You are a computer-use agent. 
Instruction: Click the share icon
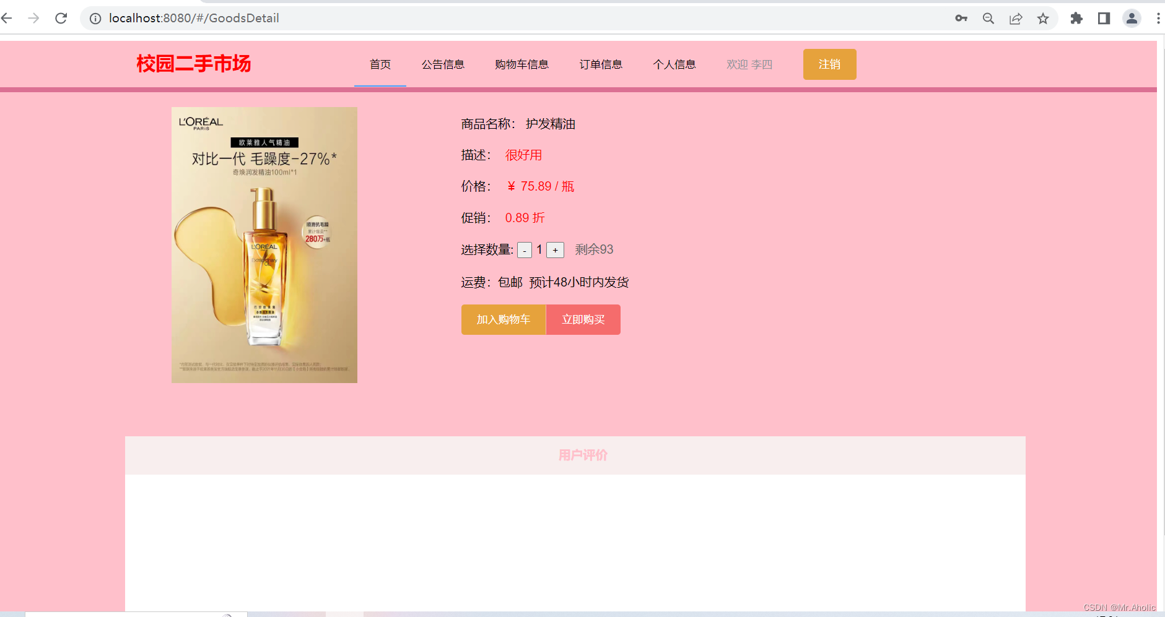(x=1014, y=19)
